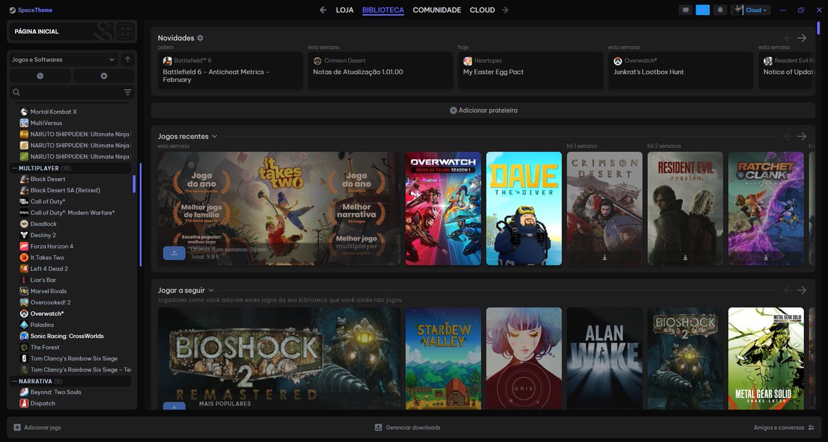This screenshot has height=442, width=828.
Task: Open the Jogos e Softwares dropdown
Action: [63, 60]
